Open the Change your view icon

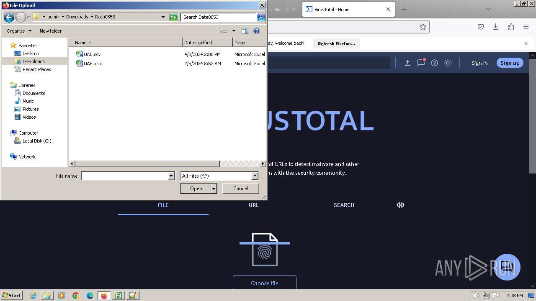point(224,31)
